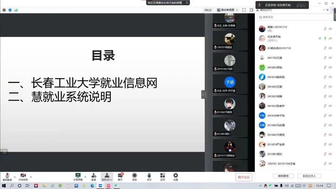
Task: Turn on camera via 开启视频
Action: pyautogui.click(x=23, y=176)
